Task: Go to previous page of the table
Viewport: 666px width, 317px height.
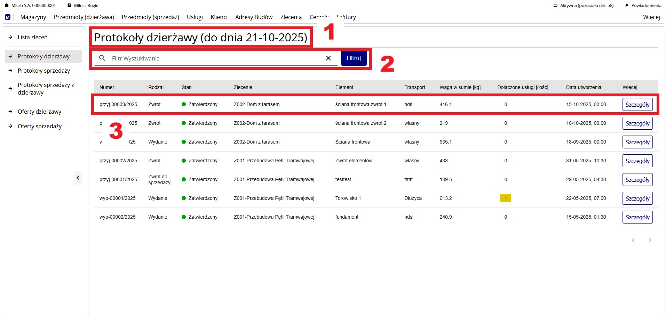Action: click(633, 240)
